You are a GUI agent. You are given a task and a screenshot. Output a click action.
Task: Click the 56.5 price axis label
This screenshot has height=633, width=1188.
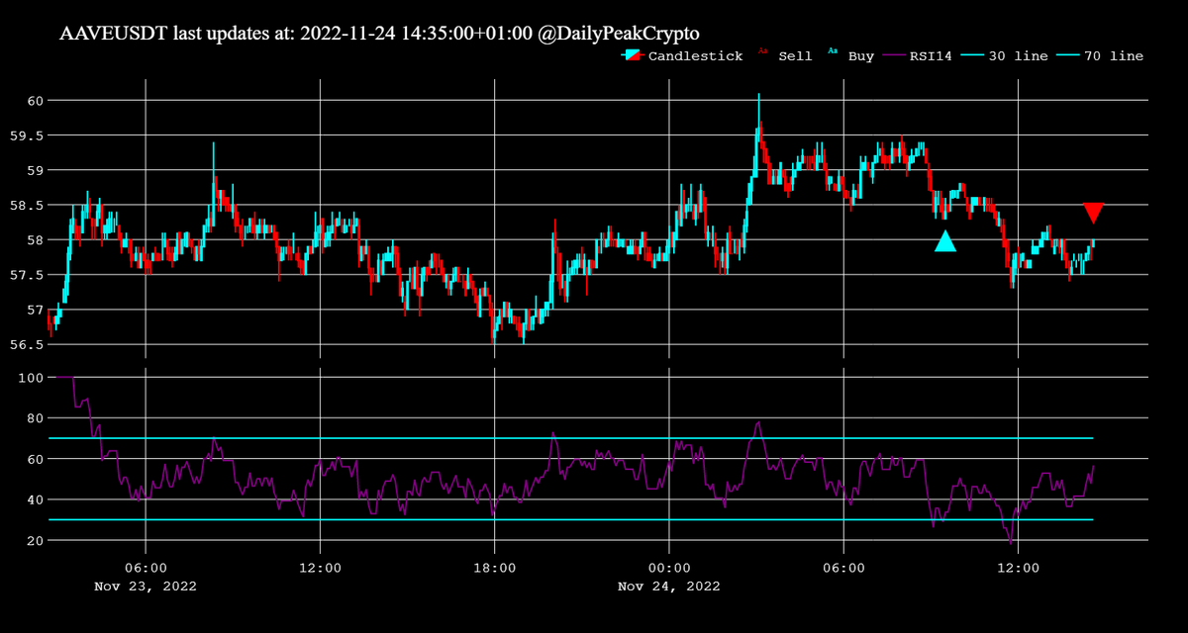pos(26,345)
